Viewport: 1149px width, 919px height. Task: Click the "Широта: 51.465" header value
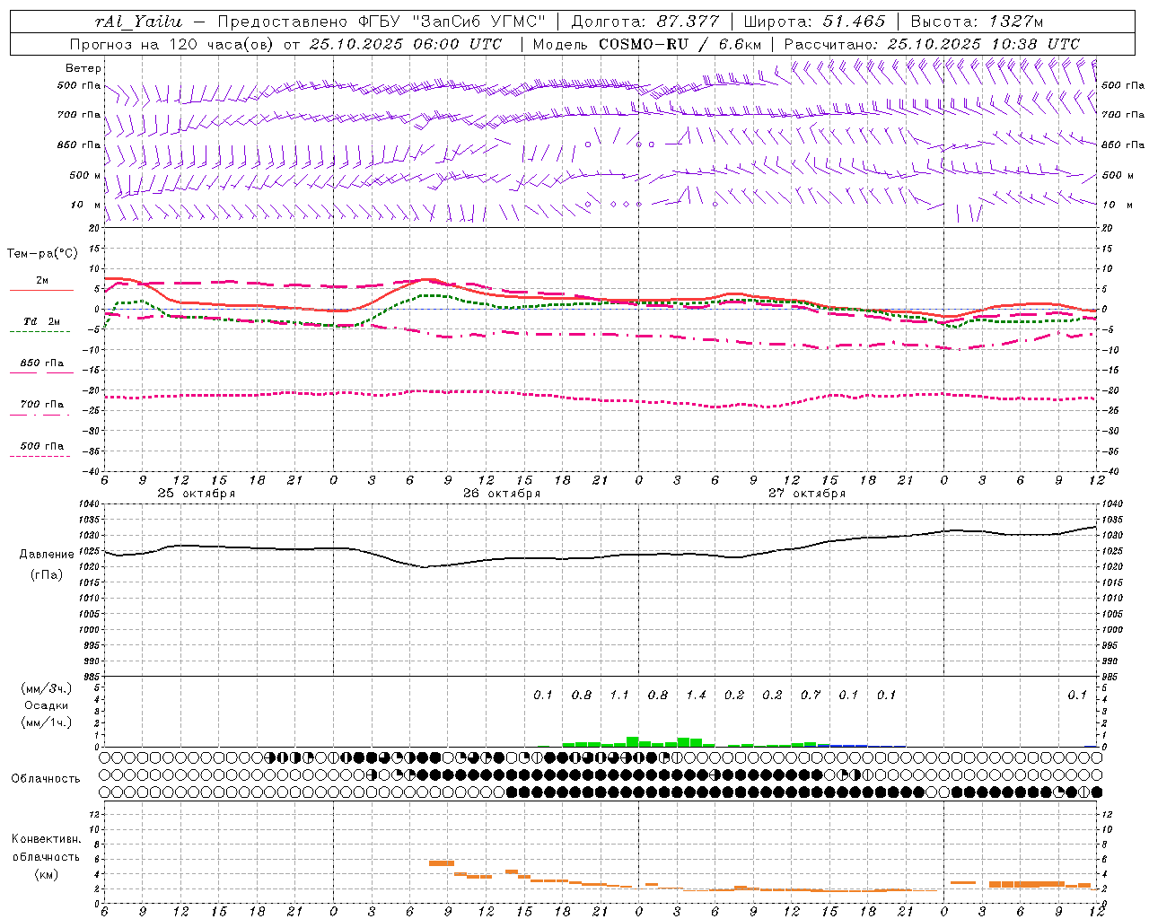click(814, 22)
